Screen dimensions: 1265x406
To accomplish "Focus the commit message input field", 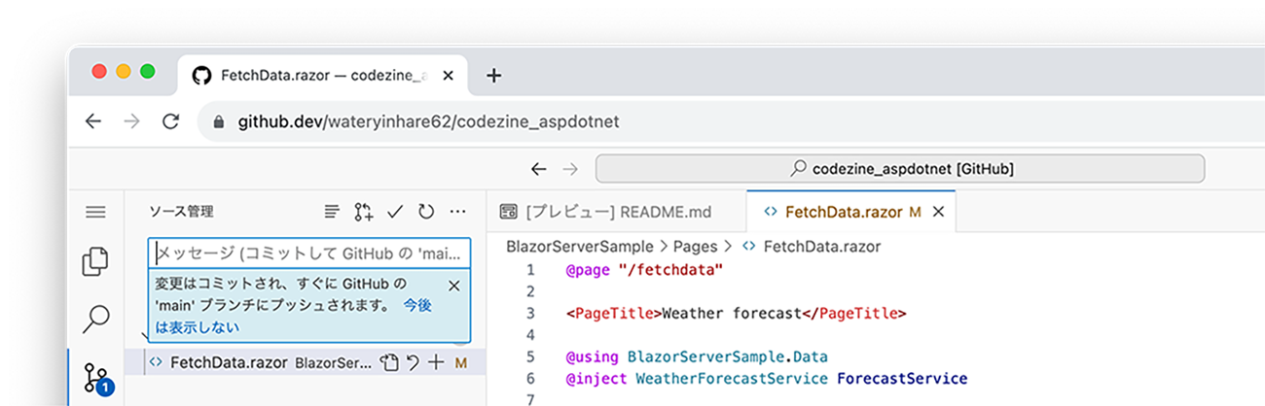I will pos(309,254).
